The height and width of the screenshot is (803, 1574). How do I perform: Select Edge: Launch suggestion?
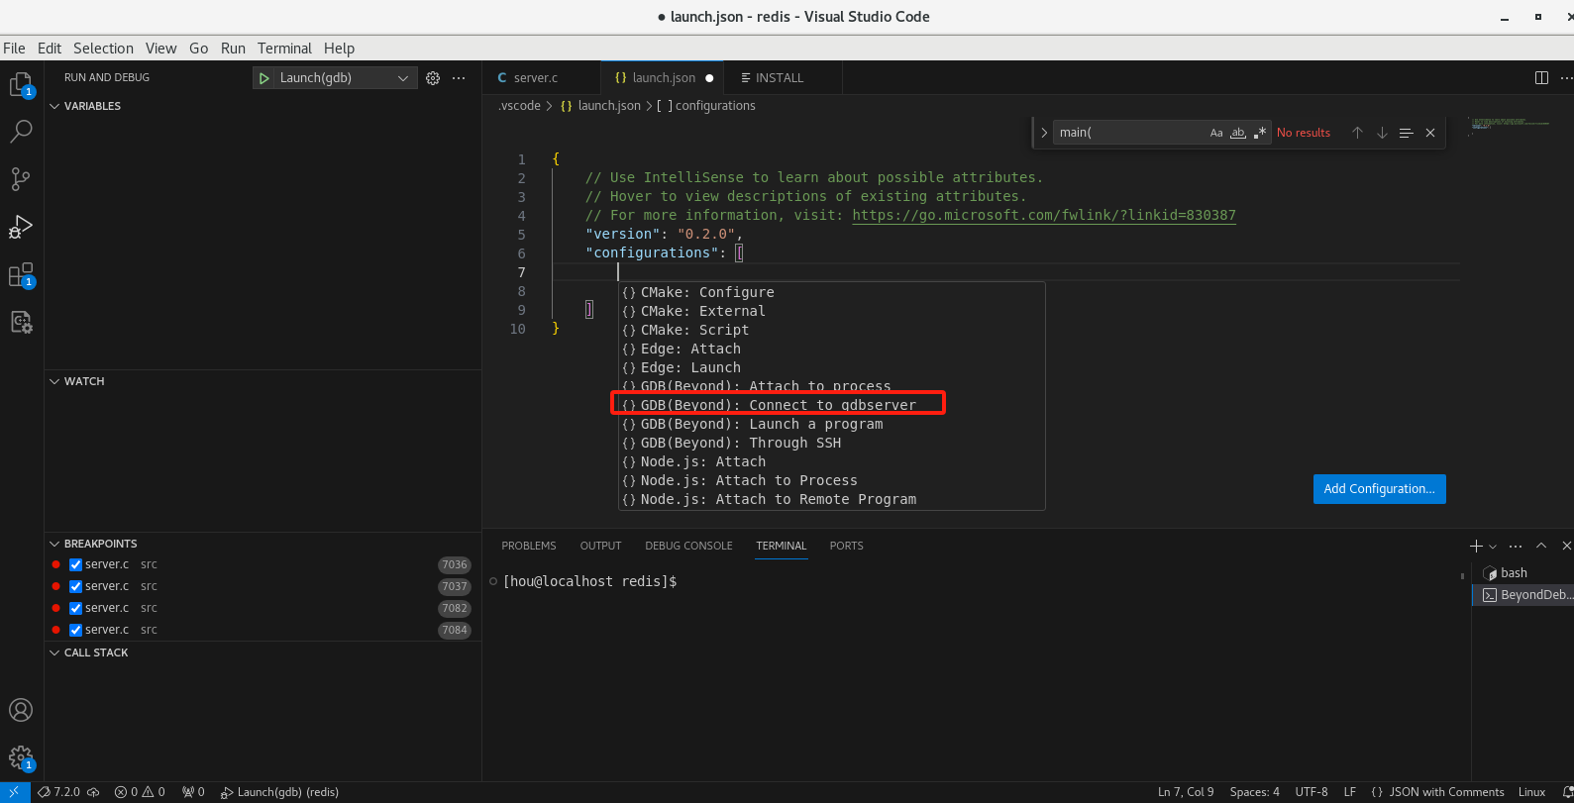click(x=831, y=367)
